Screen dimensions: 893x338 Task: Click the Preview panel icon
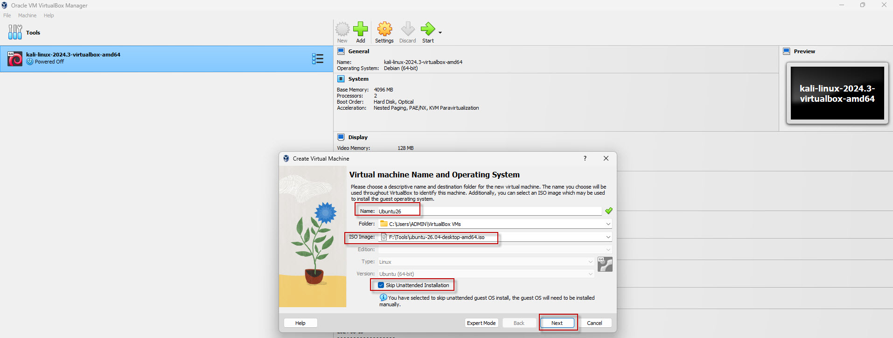click(x=787, y=51)
